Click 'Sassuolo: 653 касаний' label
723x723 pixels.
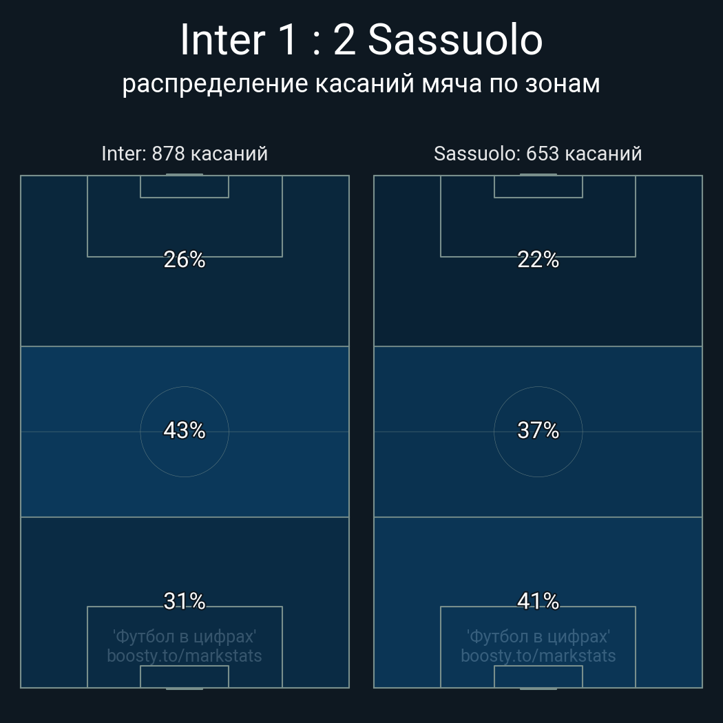[x=538, y=154]
